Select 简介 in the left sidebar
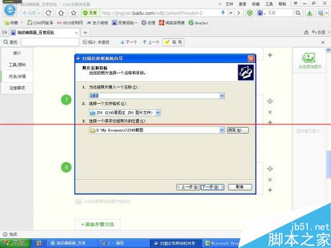Viewport: 331px width, 248px height. click(17, 53)
